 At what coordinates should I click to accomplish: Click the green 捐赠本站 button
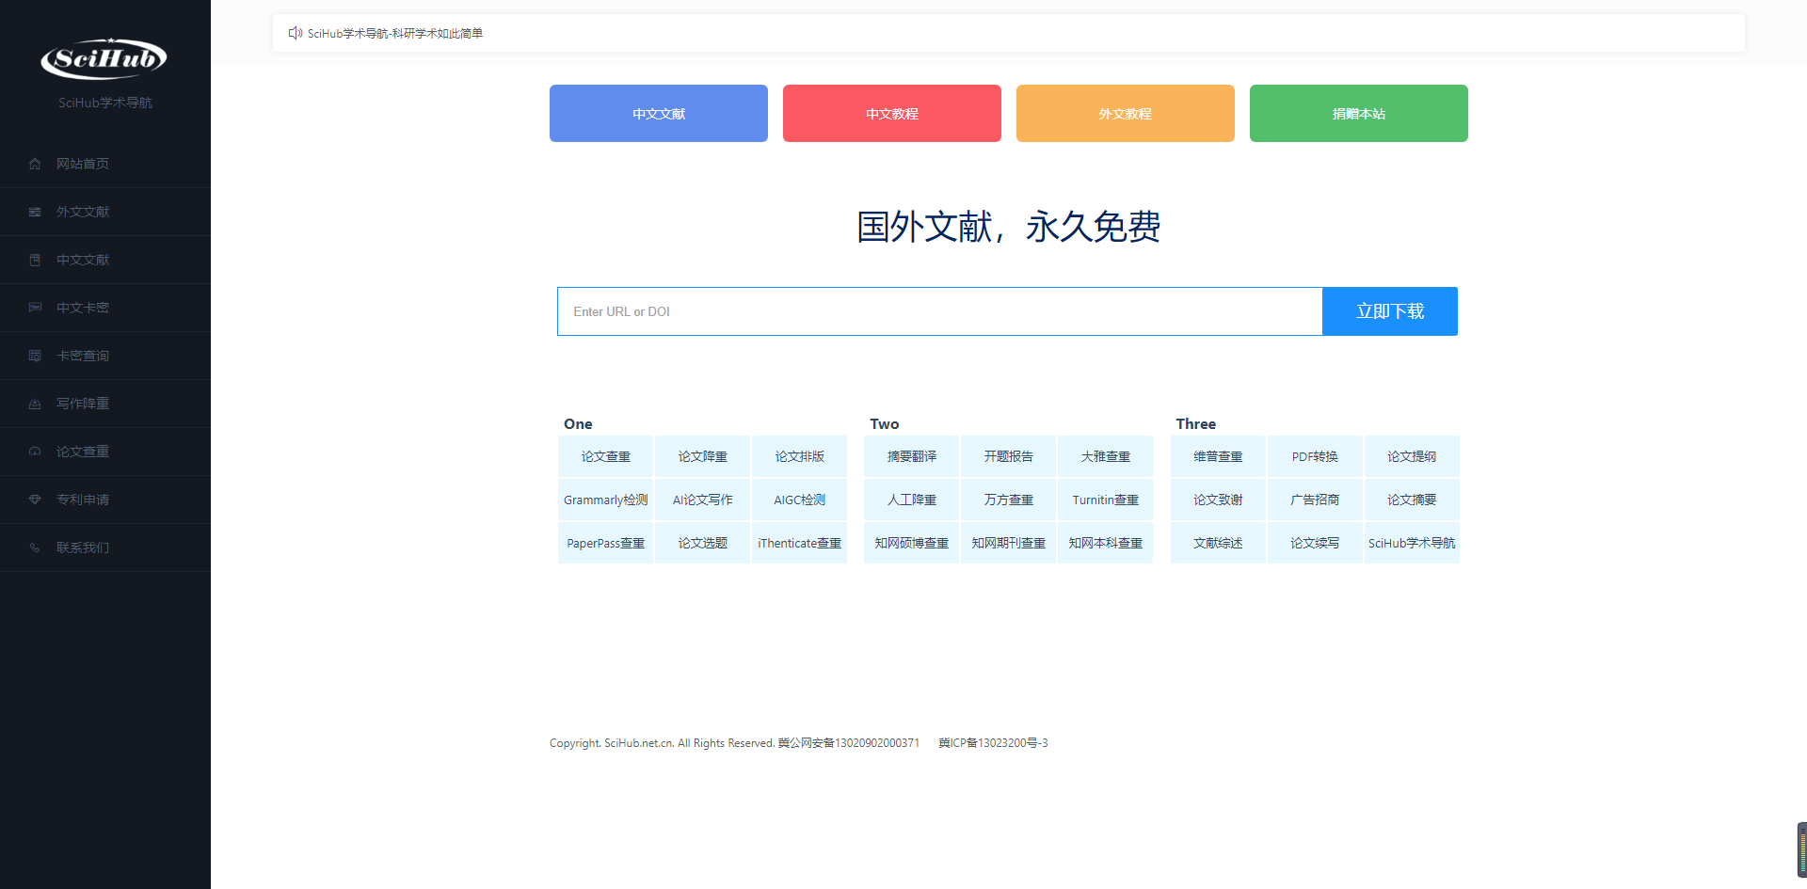pos(1359,114)
